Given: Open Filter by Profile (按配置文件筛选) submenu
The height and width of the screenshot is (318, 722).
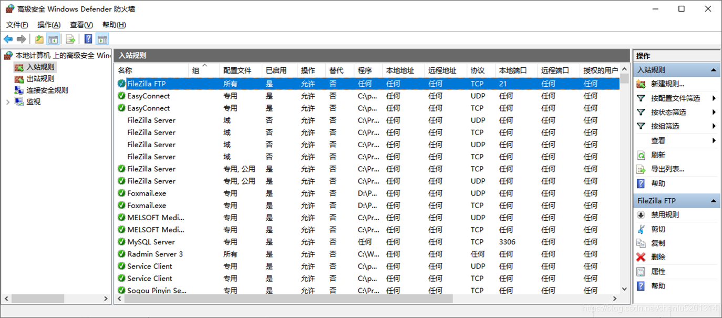Looking at the screenshot, I should coord(675,98).
